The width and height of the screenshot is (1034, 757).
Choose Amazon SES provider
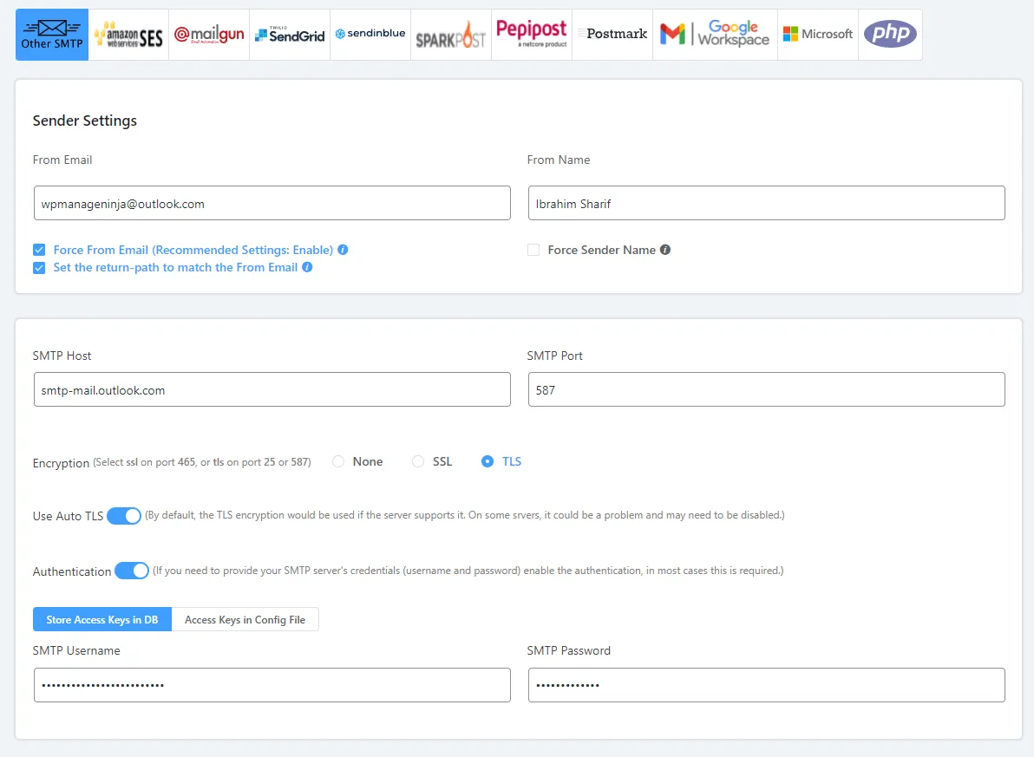(128, 35)
